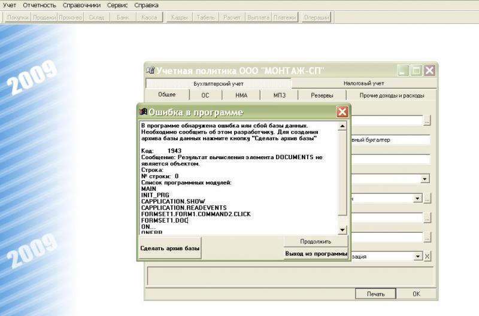Open the Учет menu
This screenshot has width=479, height=316.
10,5
